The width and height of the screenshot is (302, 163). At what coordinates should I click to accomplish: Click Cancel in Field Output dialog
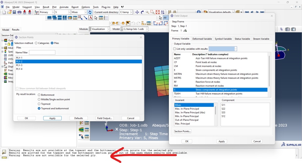pyautogui.click(x=257, y=141)
